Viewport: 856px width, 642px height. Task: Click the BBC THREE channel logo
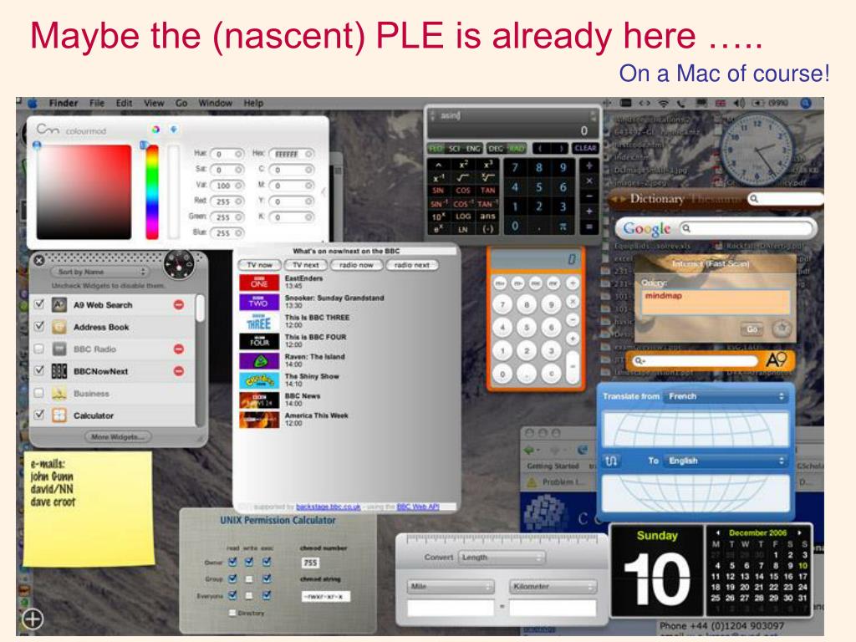259,322
